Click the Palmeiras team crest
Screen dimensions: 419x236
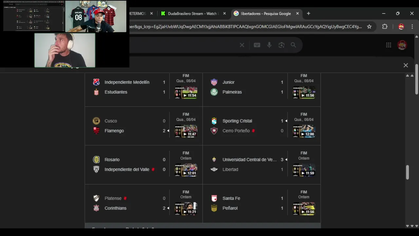214,92
